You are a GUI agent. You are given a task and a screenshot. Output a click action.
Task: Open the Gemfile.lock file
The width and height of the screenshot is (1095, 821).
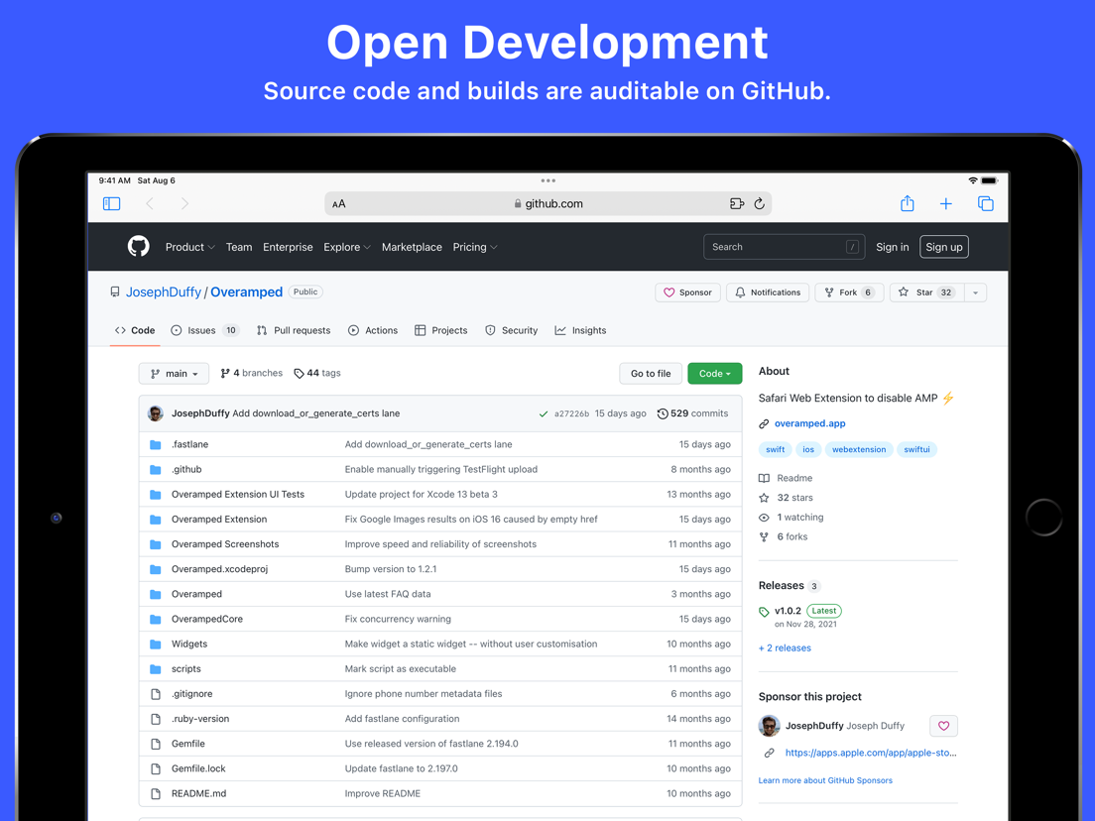[x=199, y=768]
